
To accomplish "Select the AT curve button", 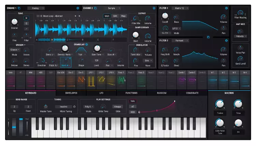I will 133,107.
